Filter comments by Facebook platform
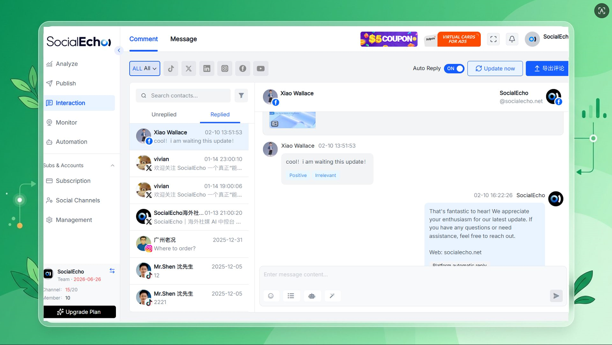Image resolution: width=612 pixels, height=345 pixels. point(243,69)
